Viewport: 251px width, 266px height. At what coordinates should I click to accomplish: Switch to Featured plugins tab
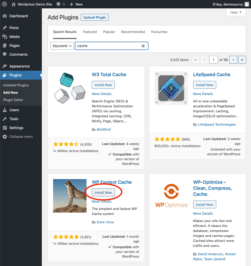pyautogui.click(x=90, y=32)
